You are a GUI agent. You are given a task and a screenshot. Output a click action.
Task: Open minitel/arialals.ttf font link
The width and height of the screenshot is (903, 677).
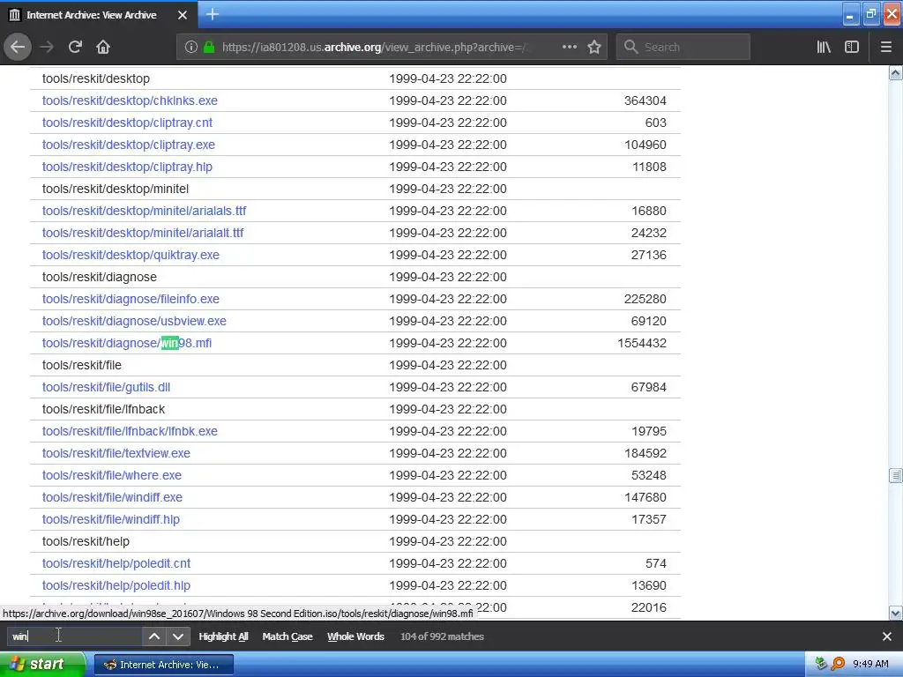[144, 211]
